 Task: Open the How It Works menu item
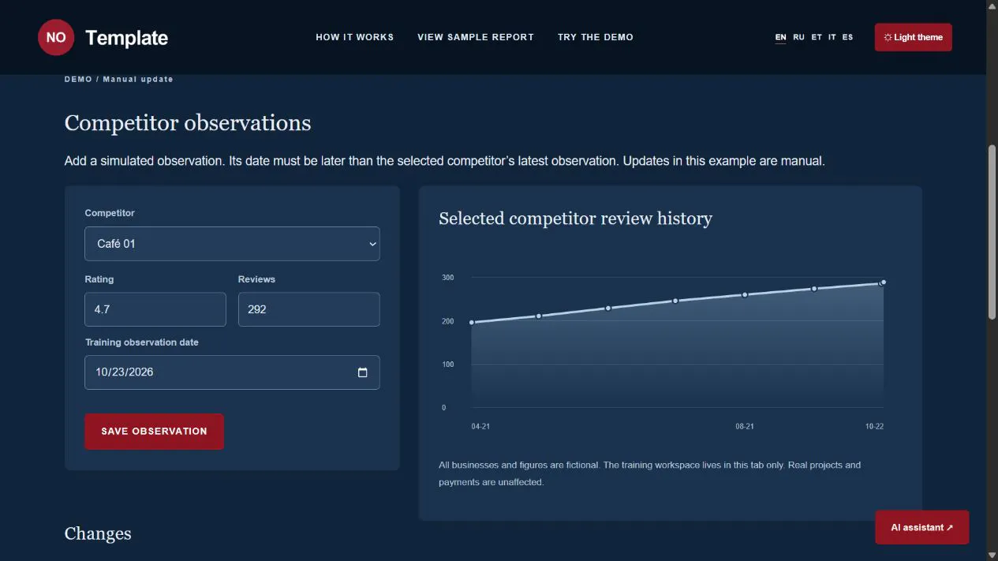355,37
